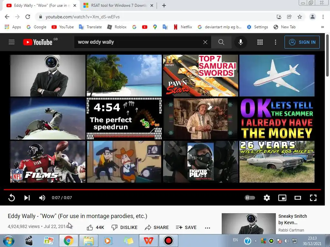Open the player settings gear
Screen dimensions: 330x247
[x=267, y=198]
